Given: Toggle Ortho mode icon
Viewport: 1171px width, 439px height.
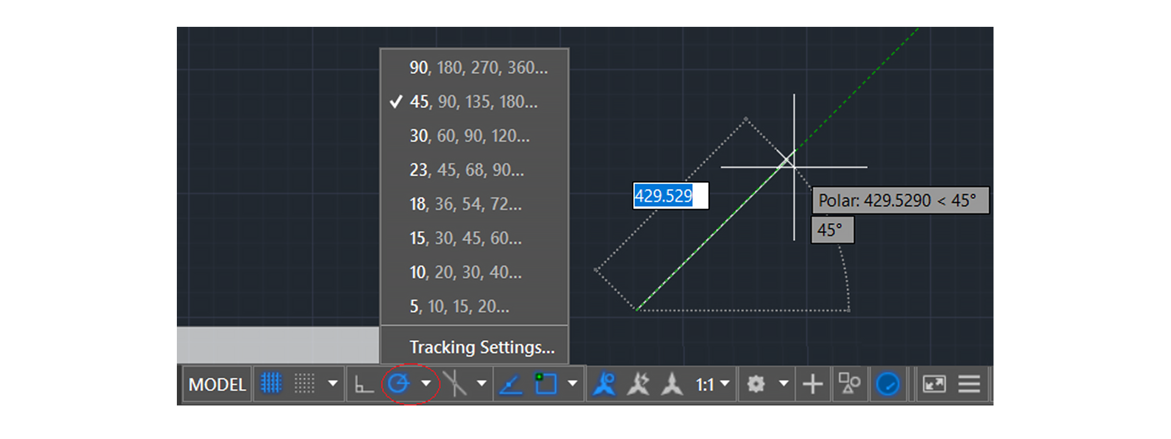Looking at the screenshot, I should tap(364, 384).
